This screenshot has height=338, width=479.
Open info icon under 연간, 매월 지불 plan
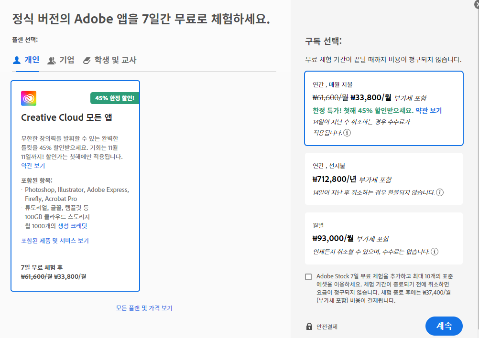click(347, 133)
